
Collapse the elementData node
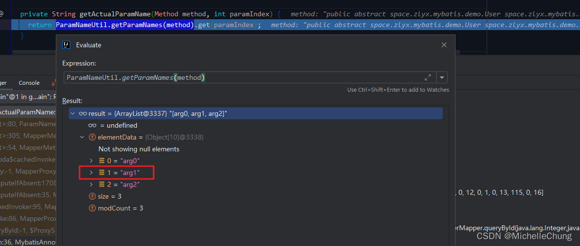tap(82, 137)
